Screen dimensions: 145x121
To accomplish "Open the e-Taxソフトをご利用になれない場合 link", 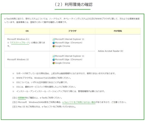I will tap(79, 102).
